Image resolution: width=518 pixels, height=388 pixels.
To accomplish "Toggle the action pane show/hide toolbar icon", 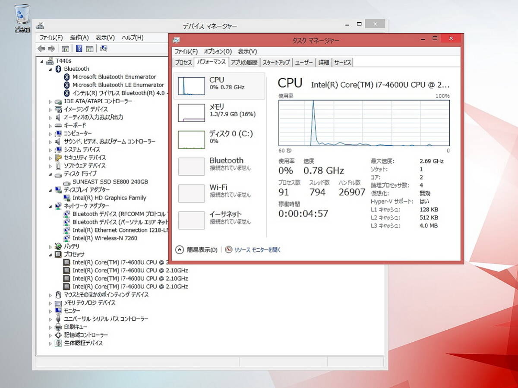I will 90,49.
